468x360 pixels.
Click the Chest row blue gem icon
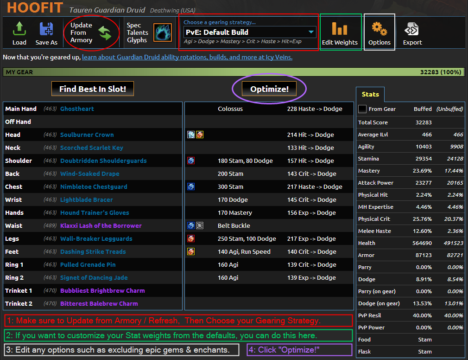191,186
